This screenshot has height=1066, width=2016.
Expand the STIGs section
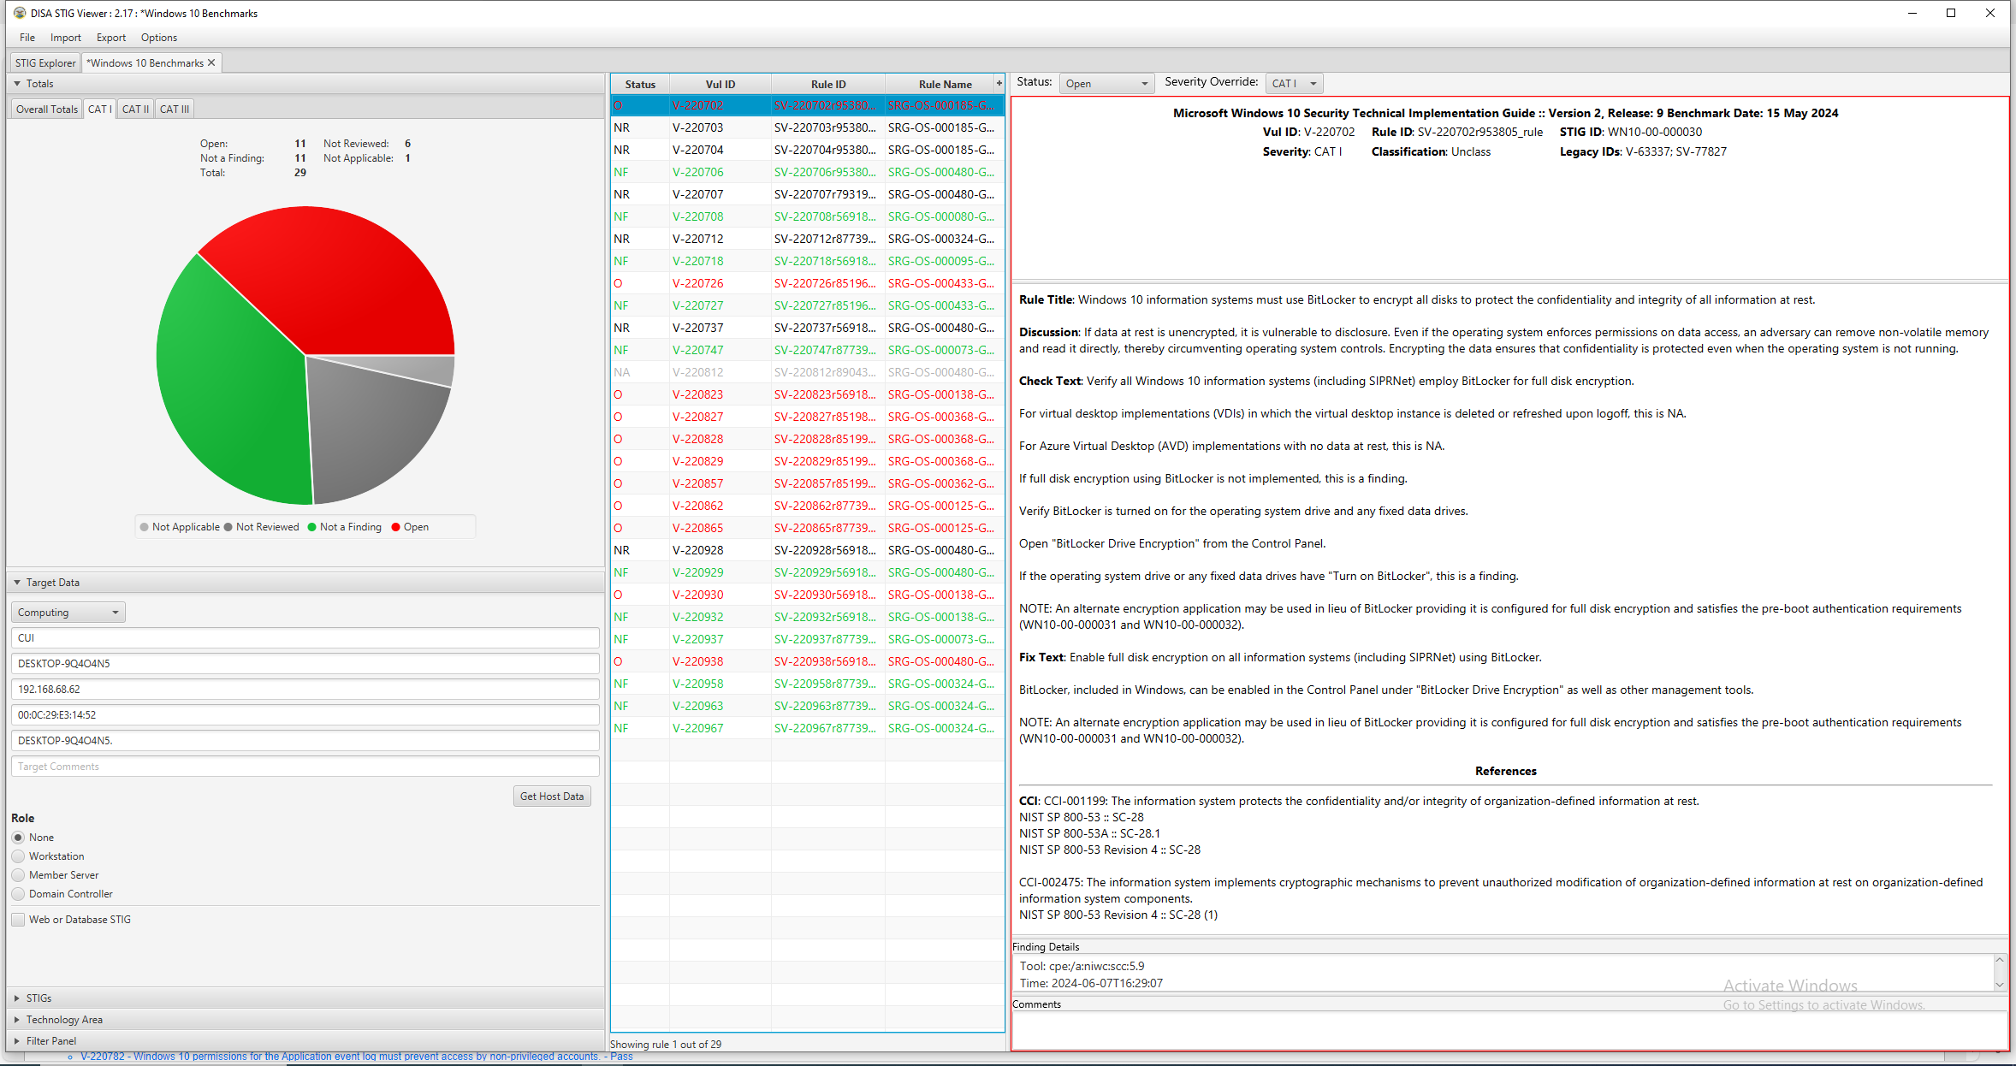click(x=17, y=998)
